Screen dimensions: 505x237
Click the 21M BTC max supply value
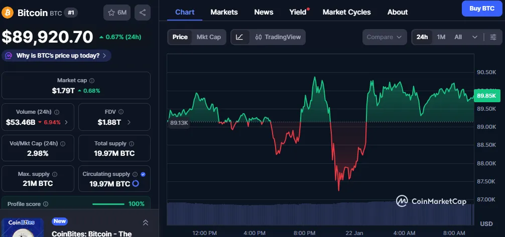(x=38, y=183)
